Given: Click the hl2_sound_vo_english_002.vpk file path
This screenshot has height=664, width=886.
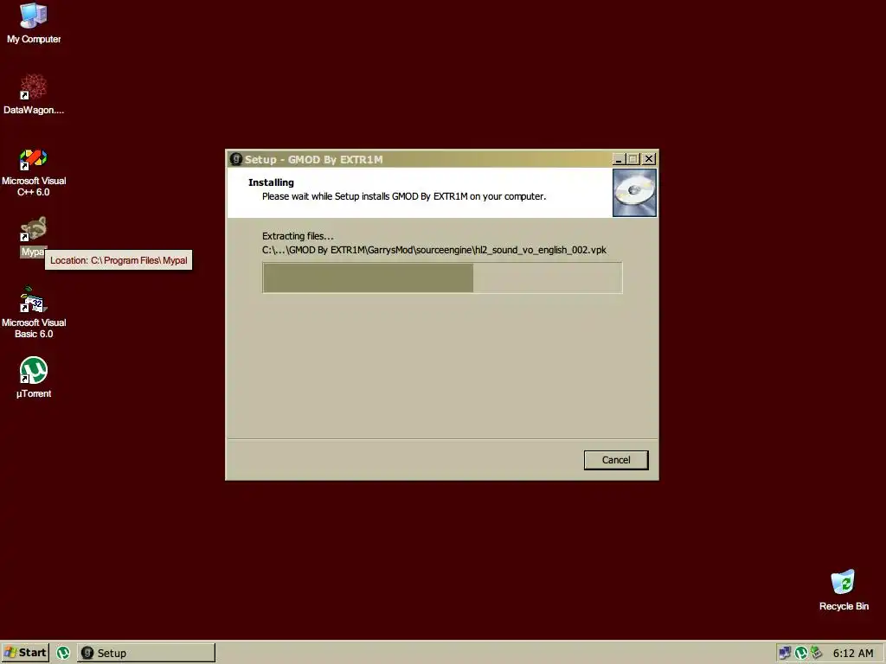Looking at the screenshot, I should click(434, 250).
